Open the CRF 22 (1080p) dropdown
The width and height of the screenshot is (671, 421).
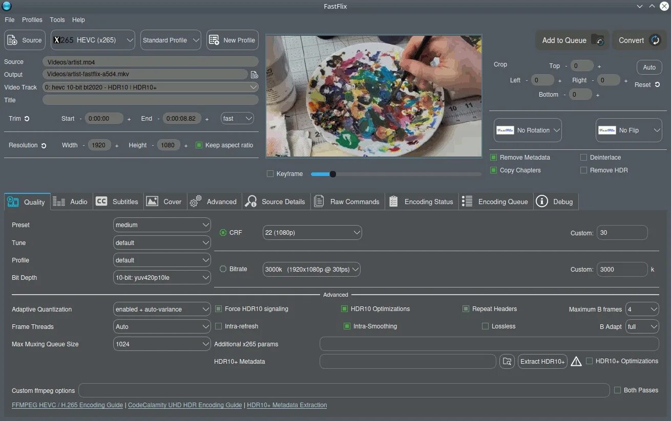[x=312, y=233]
